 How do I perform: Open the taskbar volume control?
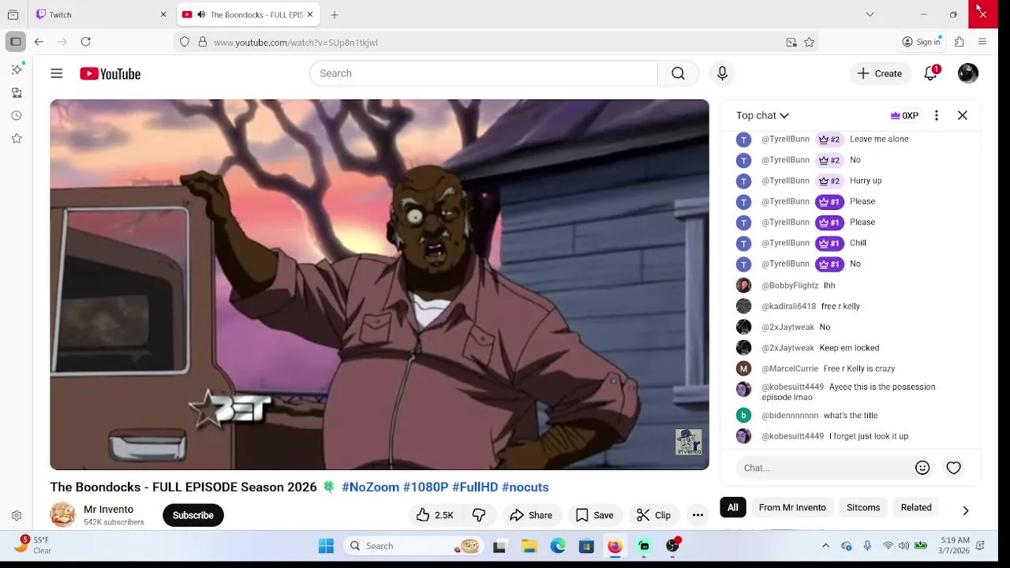903,546
